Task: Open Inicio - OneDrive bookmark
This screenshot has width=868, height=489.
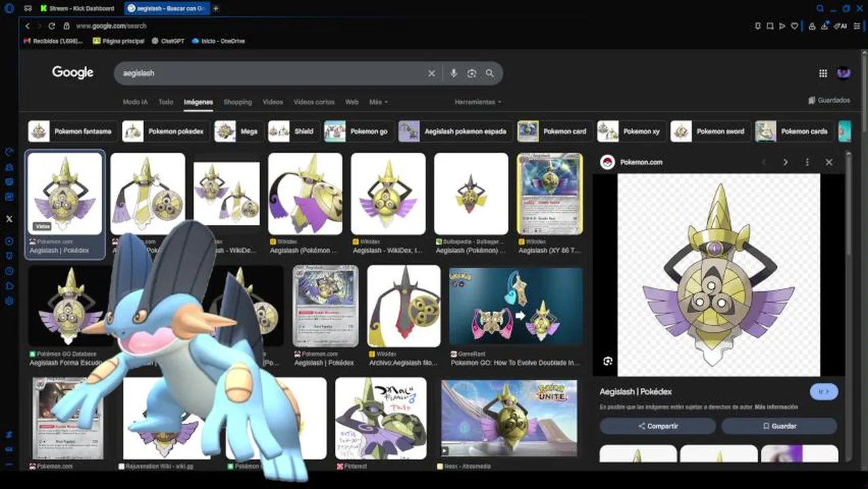Action: point(218,41)
